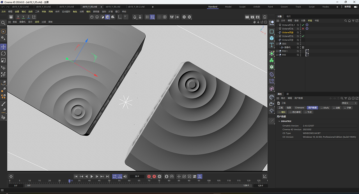The height and width of the screenshot is (194, 359).
Task: Click the magnet Snap icon in toolbar
Action: (x=135, y=17)
